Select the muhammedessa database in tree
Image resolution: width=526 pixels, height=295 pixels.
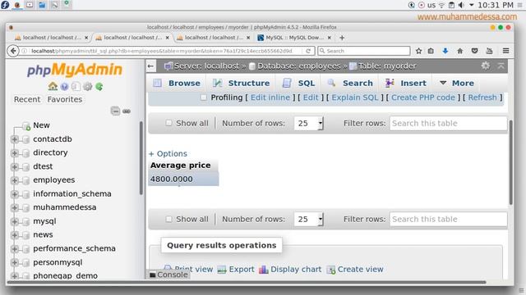click(64, 207)
